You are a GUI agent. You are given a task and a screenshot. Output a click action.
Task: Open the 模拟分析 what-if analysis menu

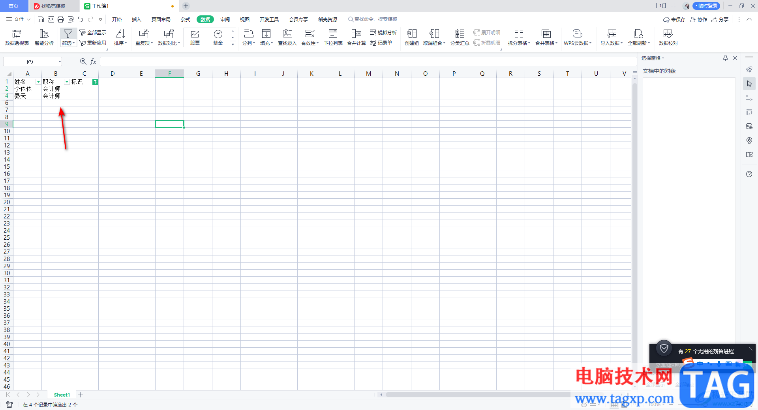383,32
